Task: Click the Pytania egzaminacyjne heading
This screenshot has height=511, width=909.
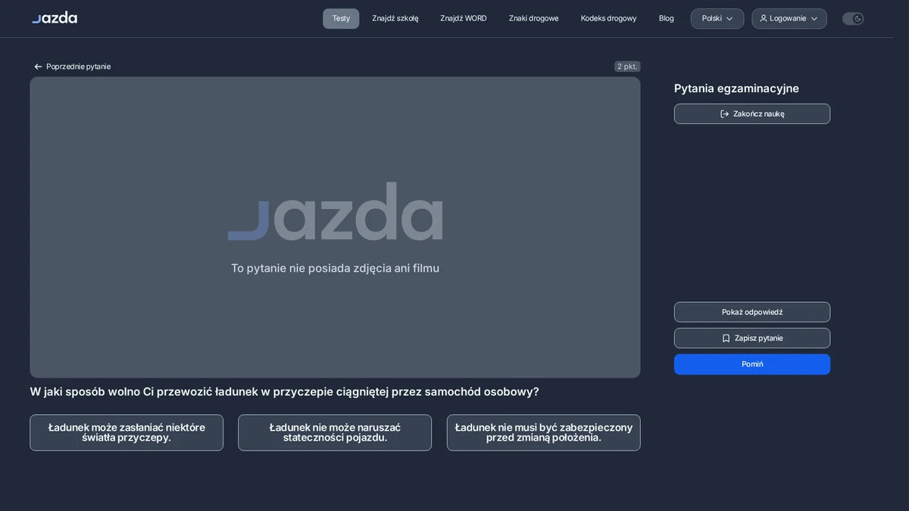Action: (736, 89)
